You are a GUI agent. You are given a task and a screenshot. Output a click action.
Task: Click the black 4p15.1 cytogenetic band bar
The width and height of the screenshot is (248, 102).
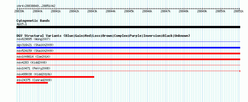pyautogui.click(x=128, y=27)
